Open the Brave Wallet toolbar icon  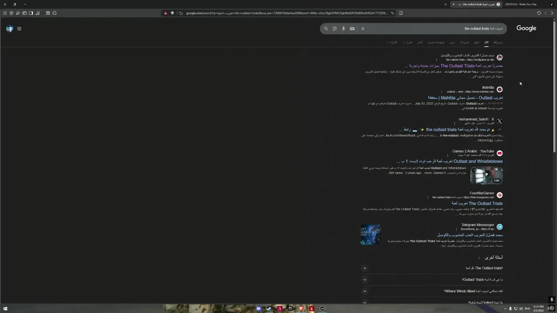(24, 13)
